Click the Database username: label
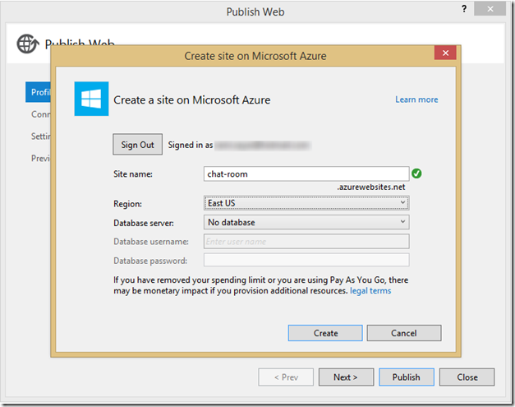The height and width of the screenshot is (407, 515). [151, 242]
